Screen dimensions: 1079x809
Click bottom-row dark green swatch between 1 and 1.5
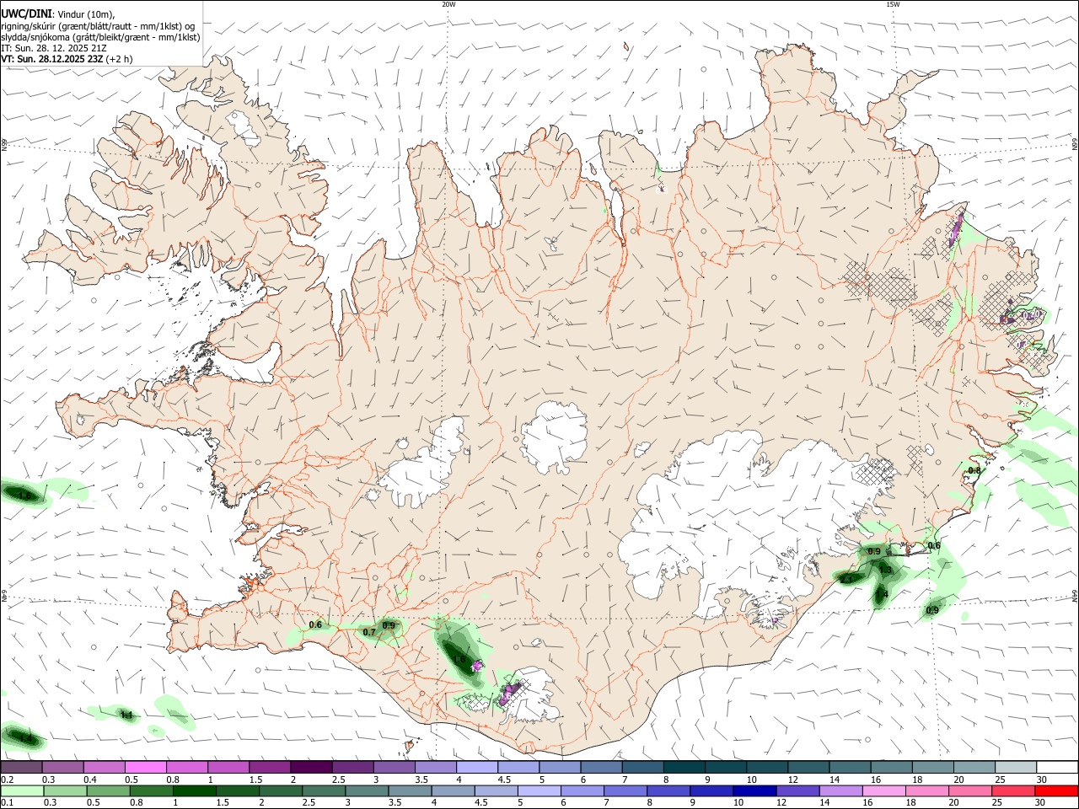[x=194, y=791]
